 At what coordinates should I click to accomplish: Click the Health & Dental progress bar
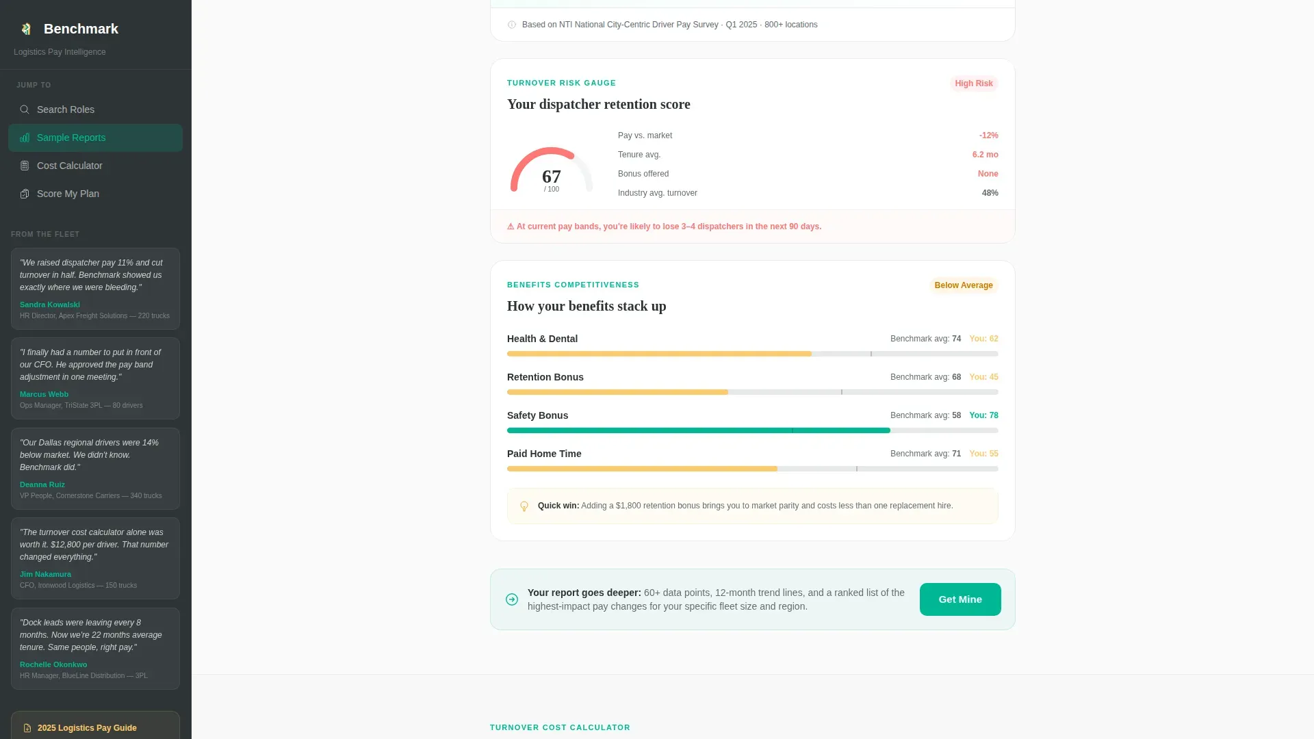coord(752,354)
